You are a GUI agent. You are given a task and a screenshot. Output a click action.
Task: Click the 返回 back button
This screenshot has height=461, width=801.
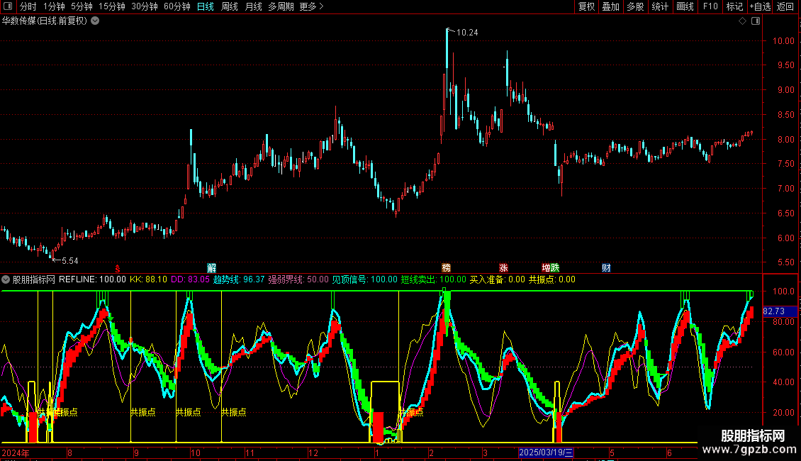pos(785,6)
